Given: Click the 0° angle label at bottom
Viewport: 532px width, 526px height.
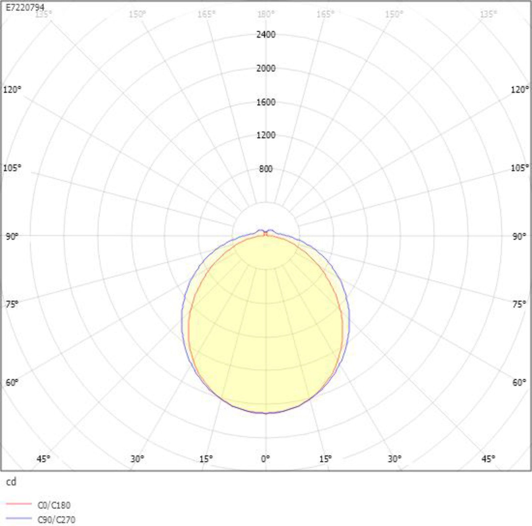Looking at the screenshot, I should [x=265, y=459].
